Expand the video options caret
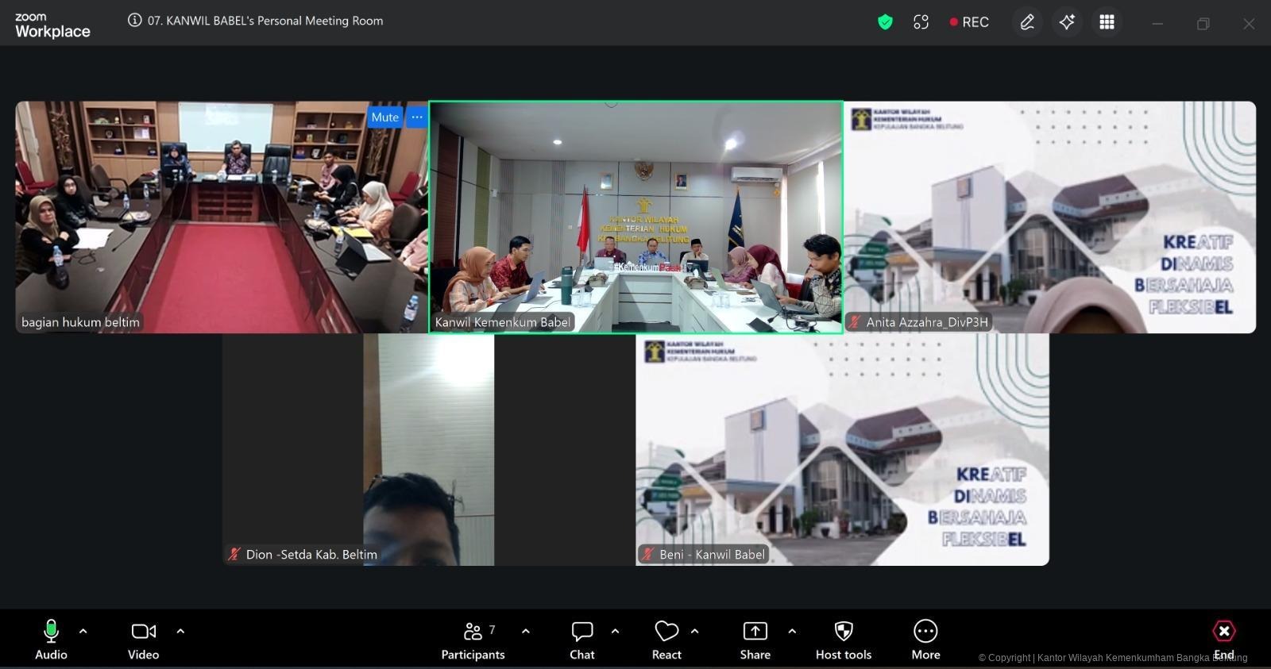The width and height of the screenshot is (1271, 669). (180, 632)
